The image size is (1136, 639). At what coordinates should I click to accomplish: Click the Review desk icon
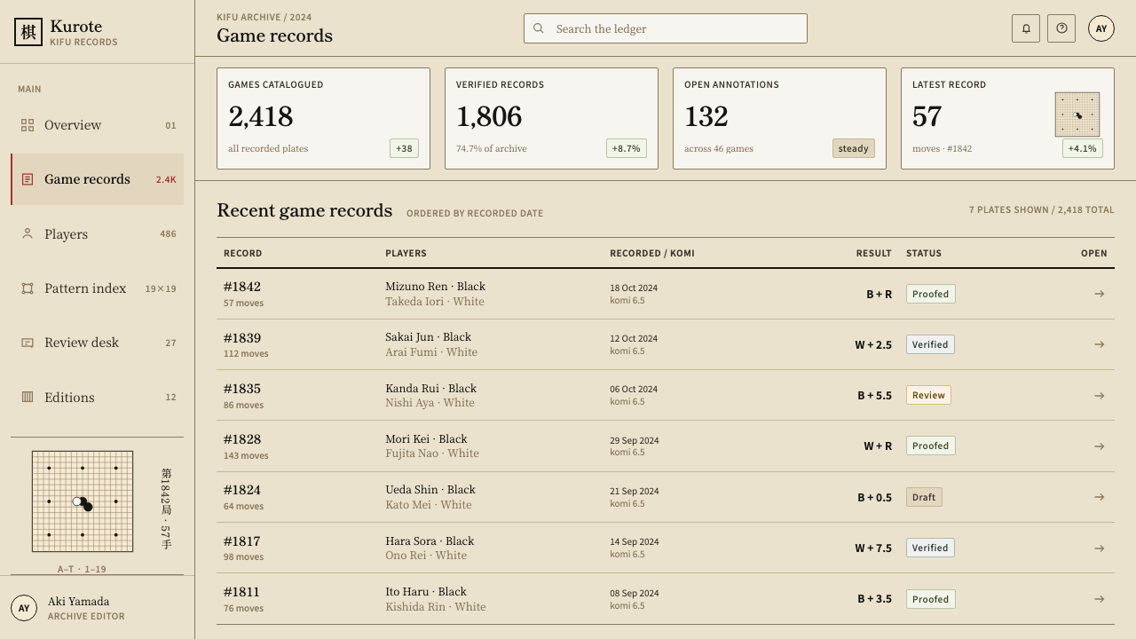pyautogui.click(x=28, y=343)
